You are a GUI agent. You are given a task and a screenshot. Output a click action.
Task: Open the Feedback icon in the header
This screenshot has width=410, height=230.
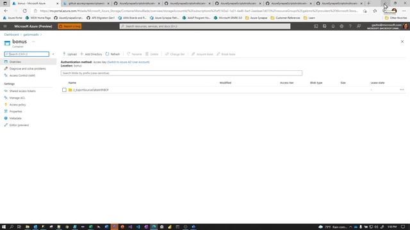pos(359,26)
